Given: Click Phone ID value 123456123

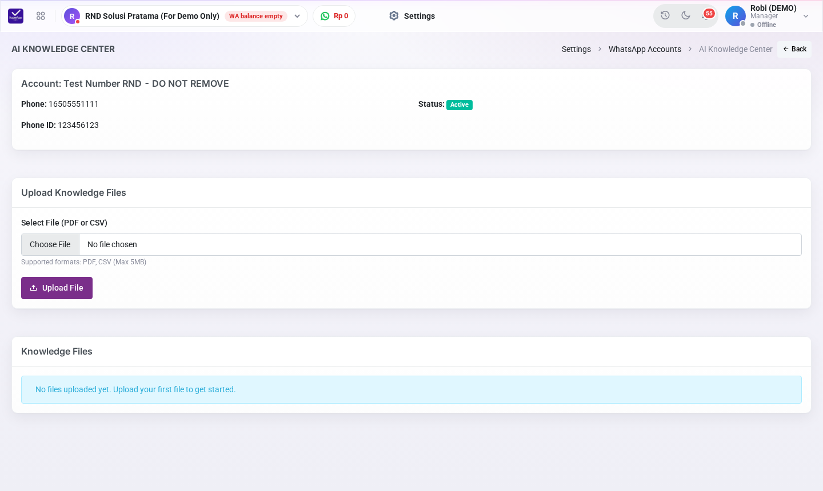Looking at the screenshot, I should [x=78, y=125].
